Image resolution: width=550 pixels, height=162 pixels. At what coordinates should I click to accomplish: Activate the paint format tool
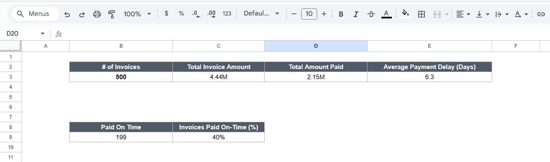click(x=112, y=14)
